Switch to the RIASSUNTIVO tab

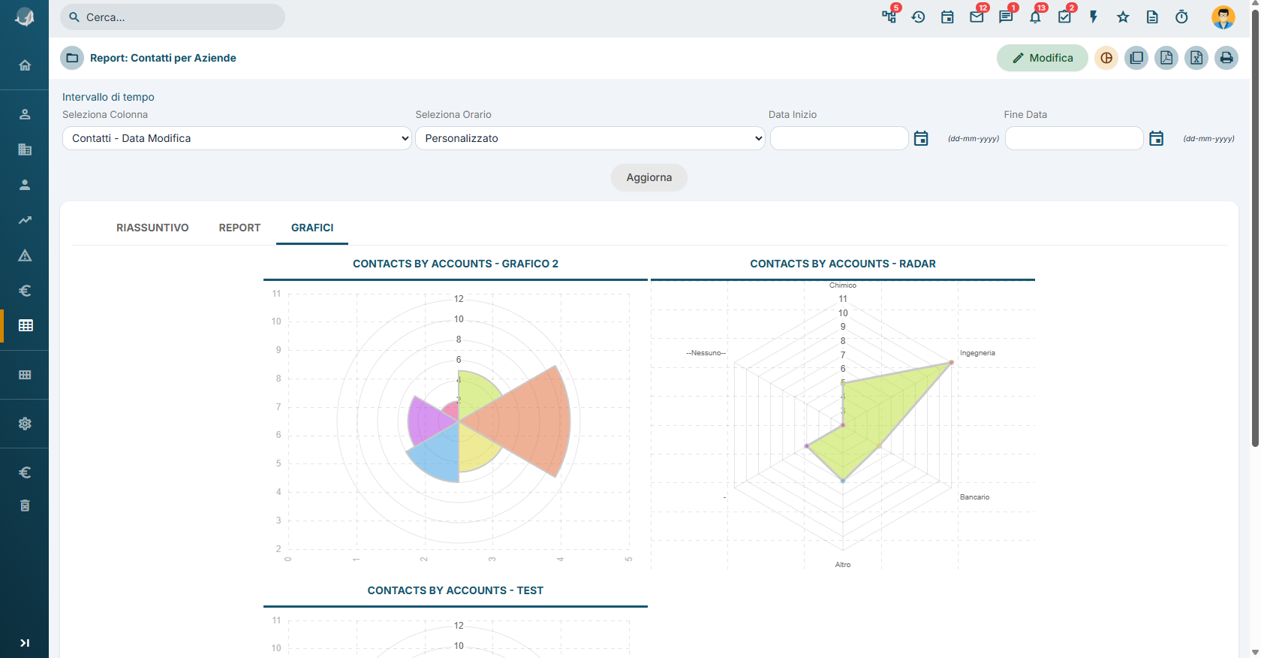[152, 228]
